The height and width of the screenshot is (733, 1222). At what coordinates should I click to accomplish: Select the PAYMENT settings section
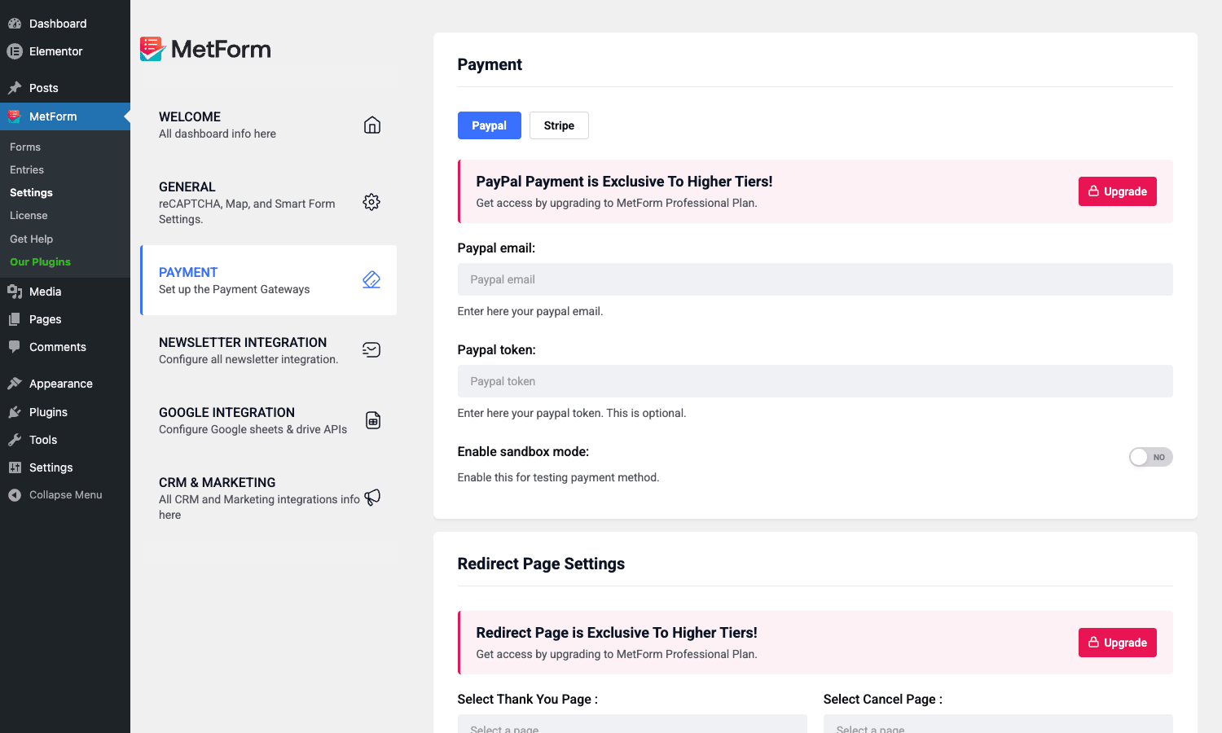pyautogui.click(x=269, y=280)
